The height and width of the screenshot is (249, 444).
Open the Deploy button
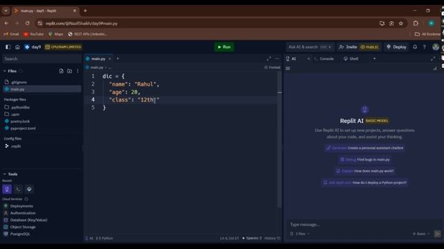tap(396, 47)
